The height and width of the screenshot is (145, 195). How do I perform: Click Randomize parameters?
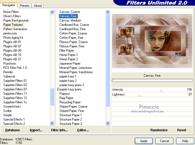click(159, 130)
